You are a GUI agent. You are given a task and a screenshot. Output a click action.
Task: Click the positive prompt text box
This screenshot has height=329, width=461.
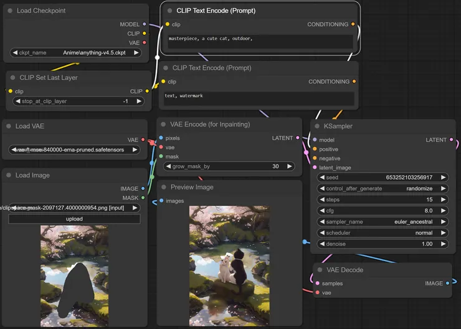click(x=260, y=42)
